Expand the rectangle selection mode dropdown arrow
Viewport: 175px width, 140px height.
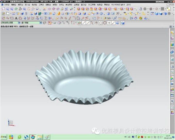click(x=75, y=23)
